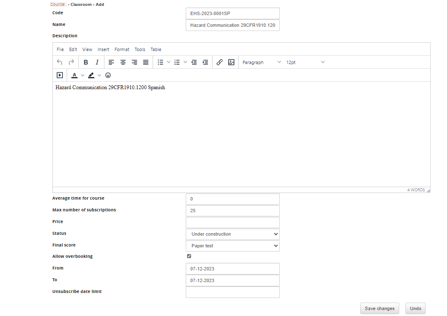Open the emoji picker icon
The image size is (447, 316).
coord(108,75)
